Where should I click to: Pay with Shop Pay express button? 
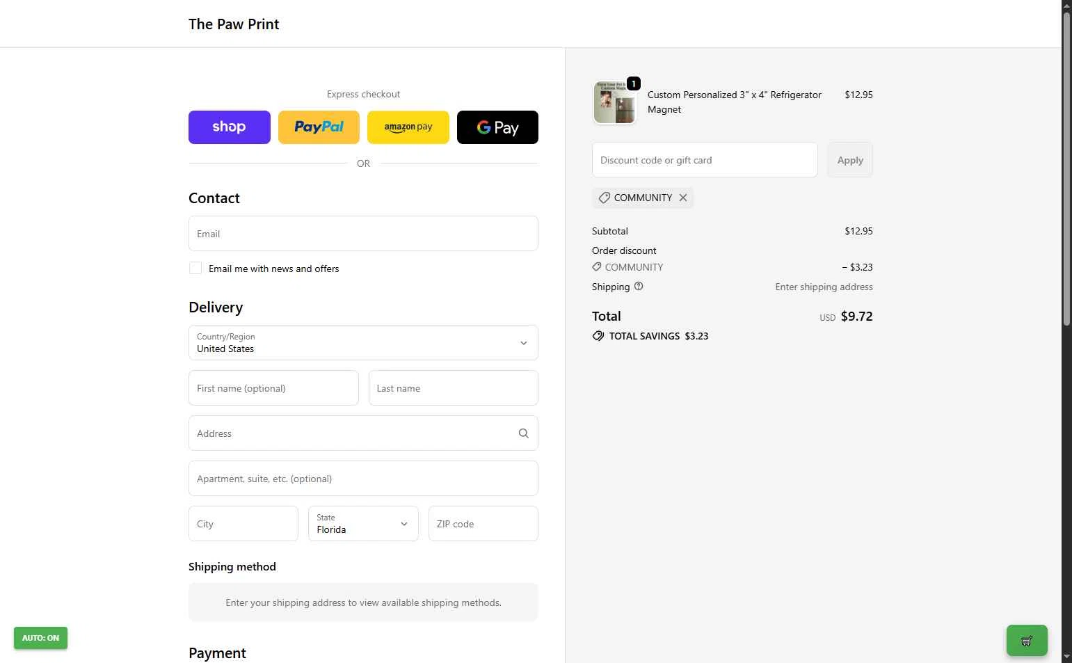(229, 127)
